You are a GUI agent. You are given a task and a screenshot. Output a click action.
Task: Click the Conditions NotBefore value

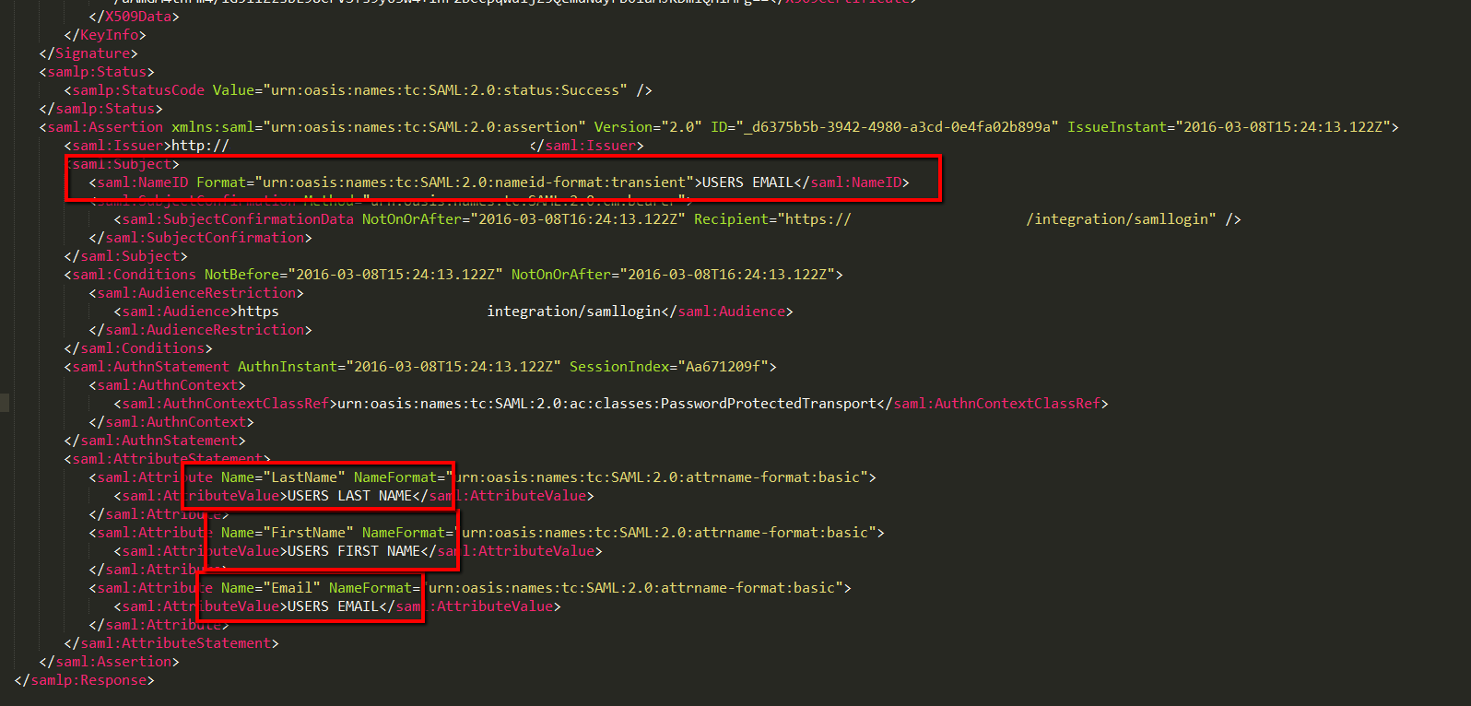[395, 275]
